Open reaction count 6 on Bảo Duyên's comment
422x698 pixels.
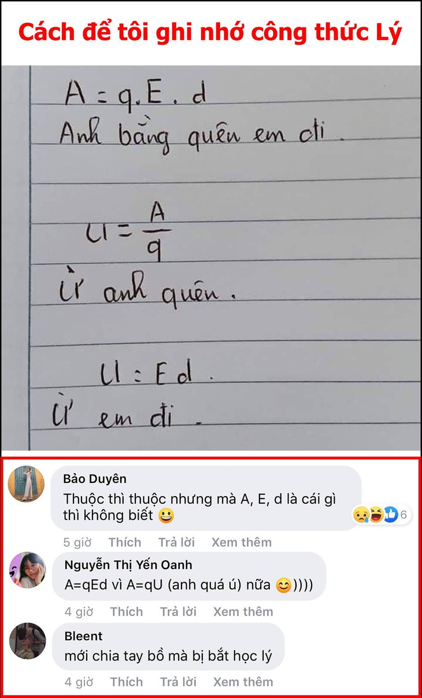(404, 514)
